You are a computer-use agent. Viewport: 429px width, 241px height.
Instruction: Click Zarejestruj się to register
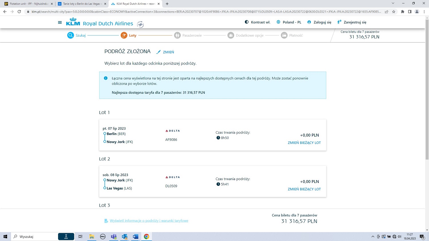click(351, 22)
